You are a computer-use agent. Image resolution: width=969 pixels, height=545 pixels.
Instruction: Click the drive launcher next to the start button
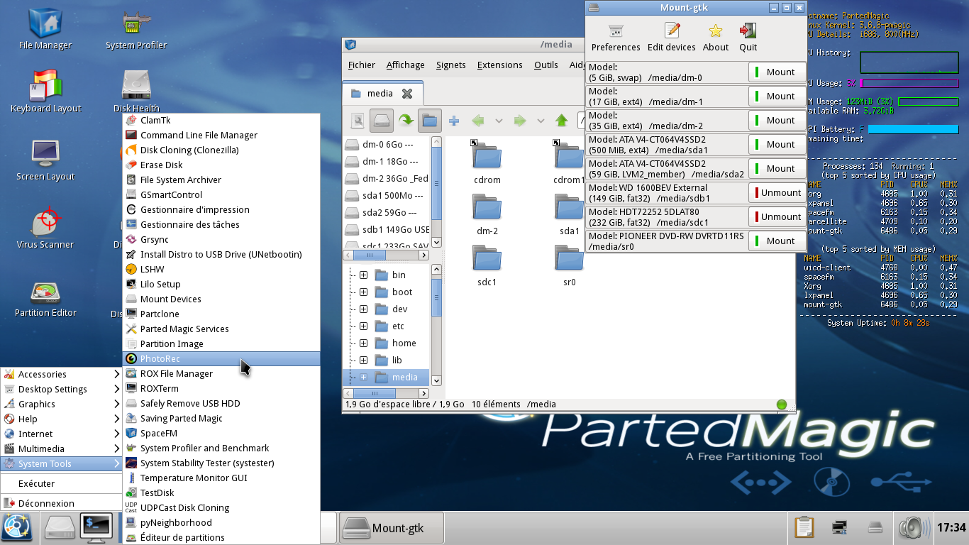pos(60,527)
